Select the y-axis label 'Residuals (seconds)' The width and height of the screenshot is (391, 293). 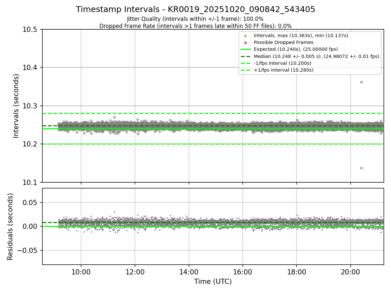(x=10, y=227)
